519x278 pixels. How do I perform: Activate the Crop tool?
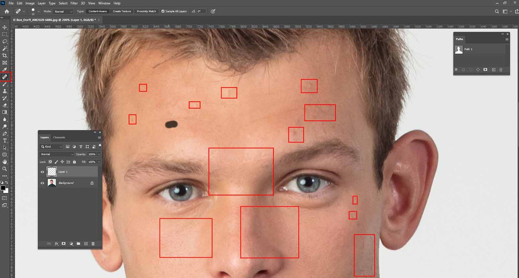click(x=5, y=55)
